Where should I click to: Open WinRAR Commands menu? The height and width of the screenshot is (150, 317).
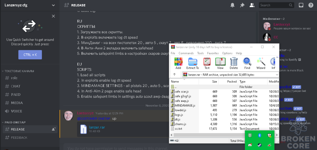(x=186, y=53)
